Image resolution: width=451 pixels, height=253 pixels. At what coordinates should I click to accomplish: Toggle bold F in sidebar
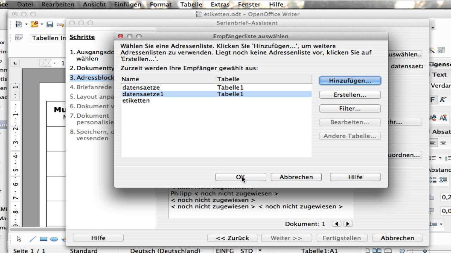pyautogui.click(x=433, y=100)
